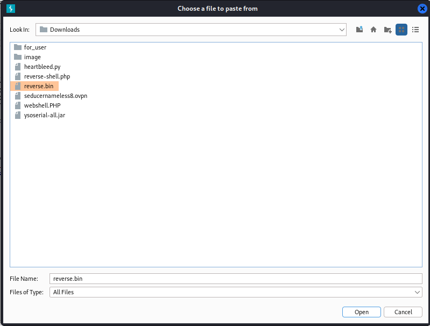Select the image folder
The width and height of the screenshot is (430, 326).
click(x=27, y=57)
